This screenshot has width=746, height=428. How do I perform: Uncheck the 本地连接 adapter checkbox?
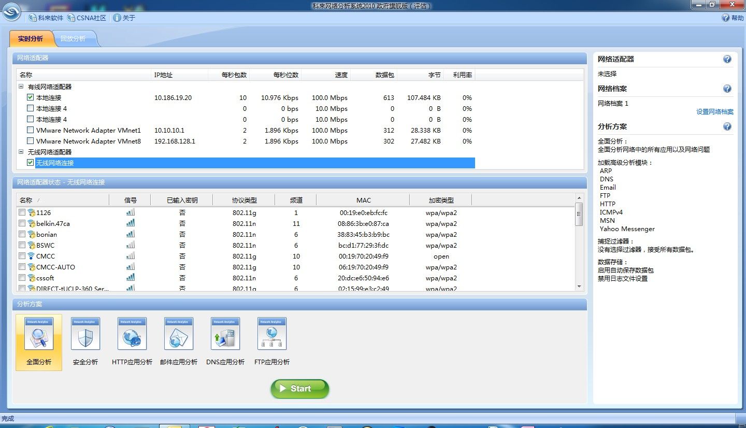[30, 97]
